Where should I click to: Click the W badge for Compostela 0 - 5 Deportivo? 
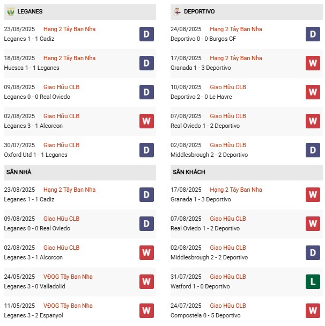pyautogui.click(x=313, y=310)
